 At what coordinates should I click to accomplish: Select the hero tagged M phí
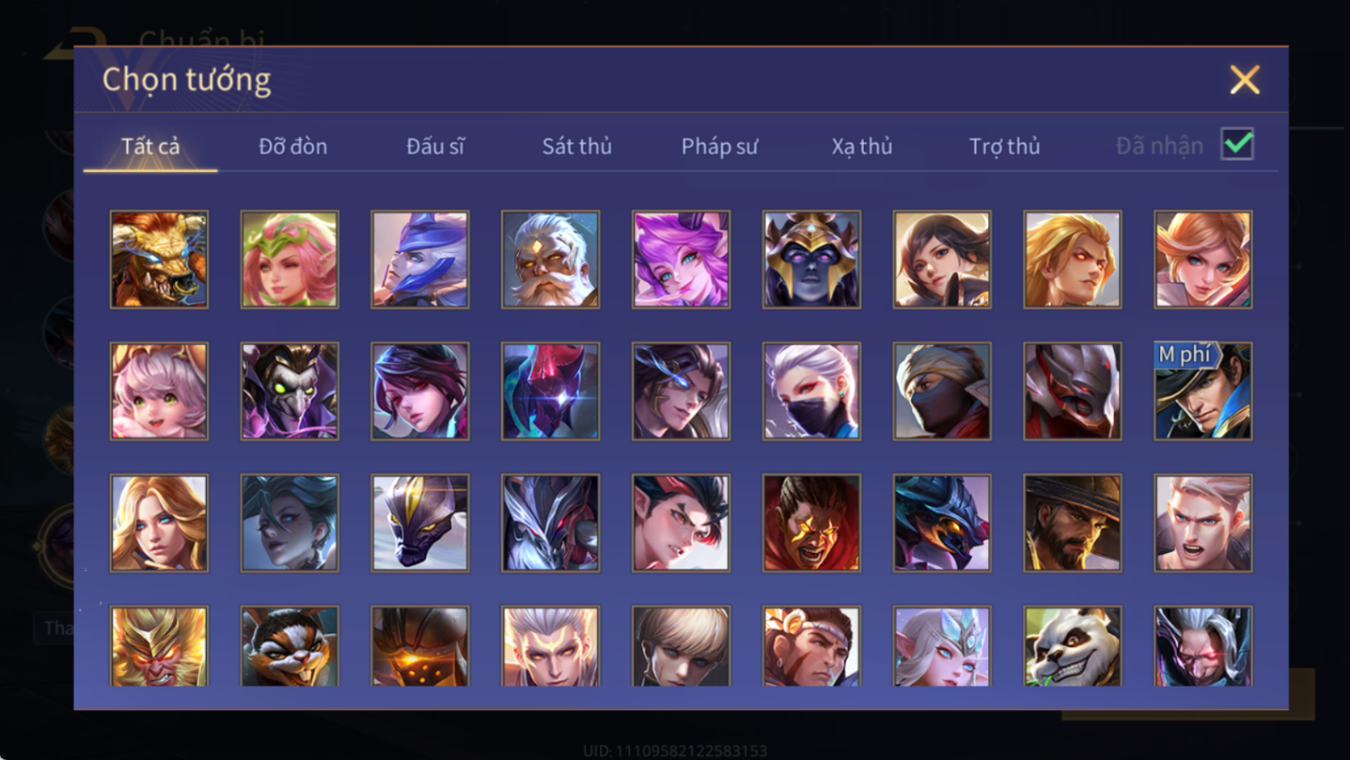pyautogui.click(x=1203, y=392)
